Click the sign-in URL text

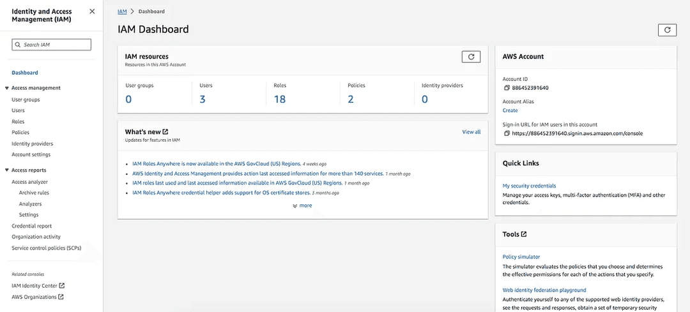(578, 133)
